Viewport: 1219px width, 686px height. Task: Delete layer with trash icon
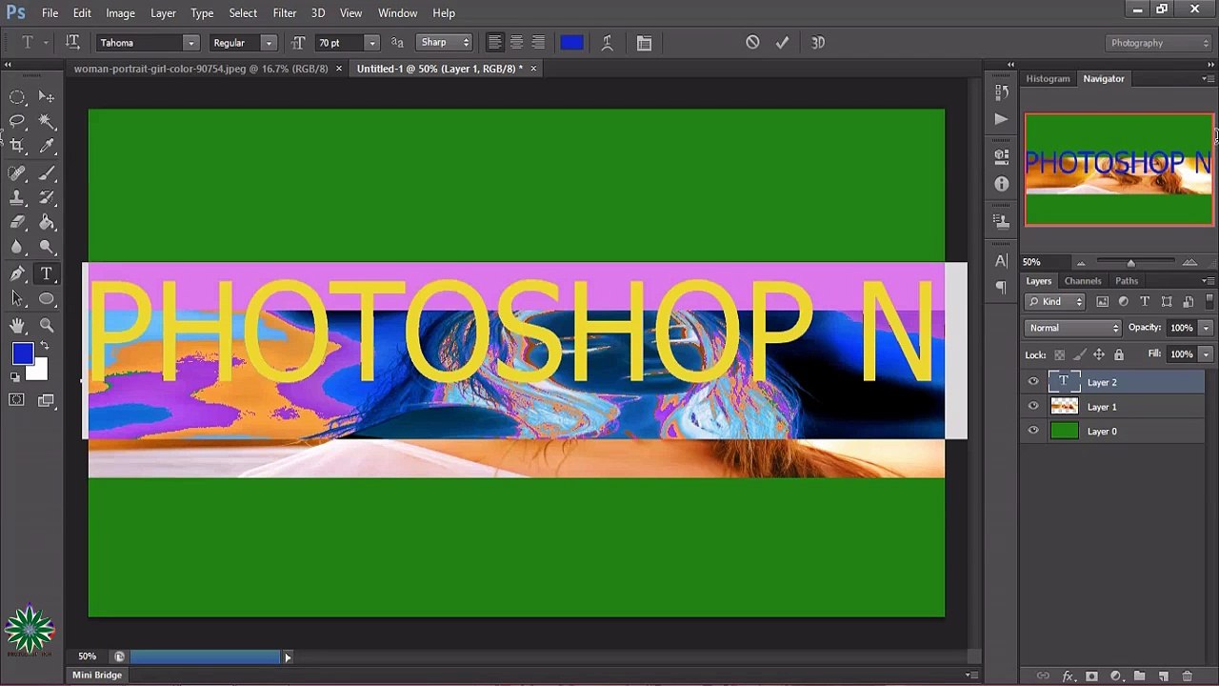point(1187,676)
